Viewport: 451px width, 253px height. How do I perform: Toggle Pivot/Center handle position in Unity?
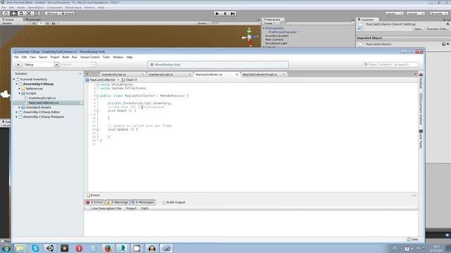52,13
